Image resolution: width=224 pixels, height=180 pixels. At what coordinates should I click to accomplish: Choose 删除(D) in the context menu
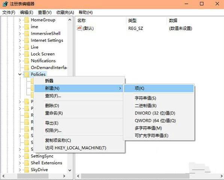point(79,106)
